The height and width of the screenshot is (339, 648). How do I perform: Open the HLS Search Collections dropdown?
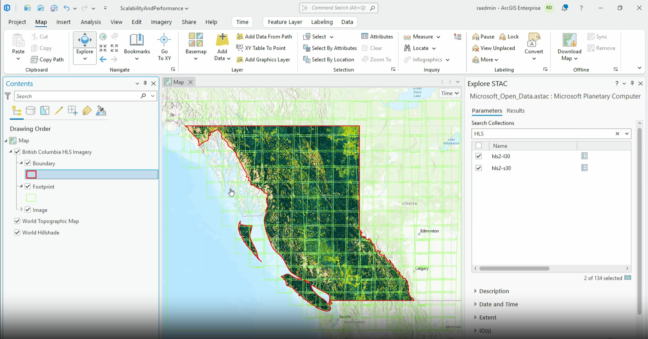627,134
